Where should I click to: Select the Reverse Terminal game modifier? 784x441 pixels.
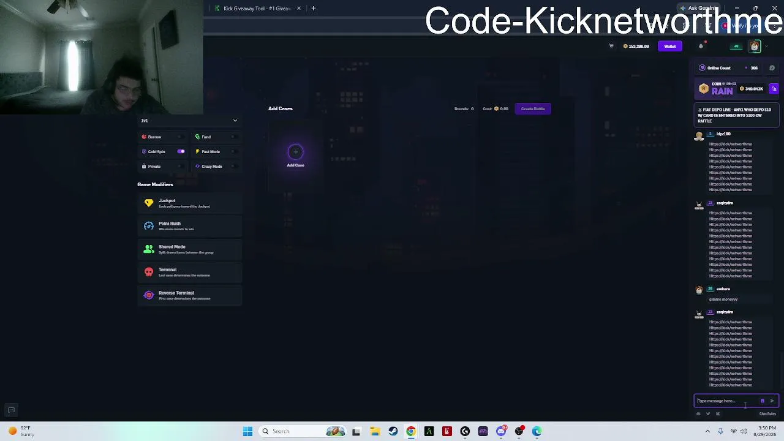point(190,295)
